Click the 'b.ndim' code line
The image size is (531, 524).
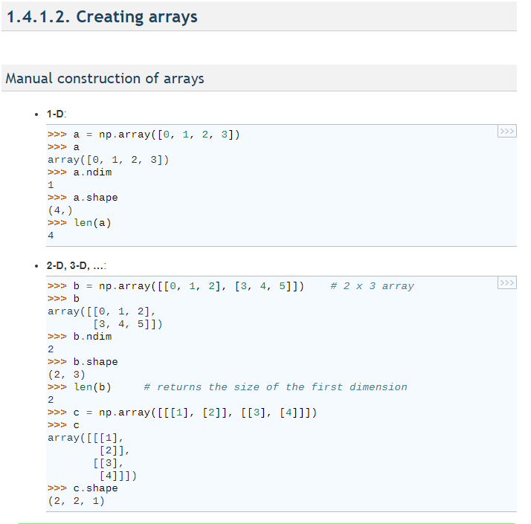click(x=92, y=337)
